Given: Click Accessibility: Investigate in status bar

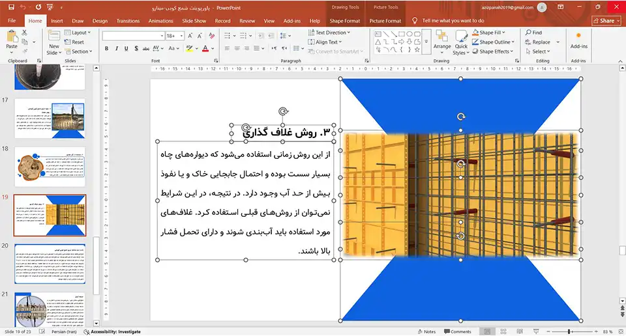Looking at the screenshot, I should [112, 331].
